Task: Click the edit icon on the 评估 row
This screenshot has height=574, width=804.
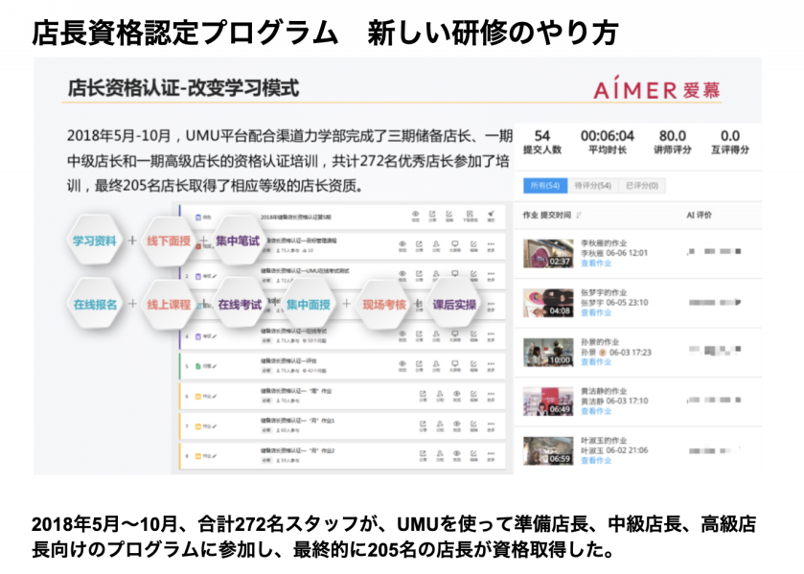Action: click(473, 364)
